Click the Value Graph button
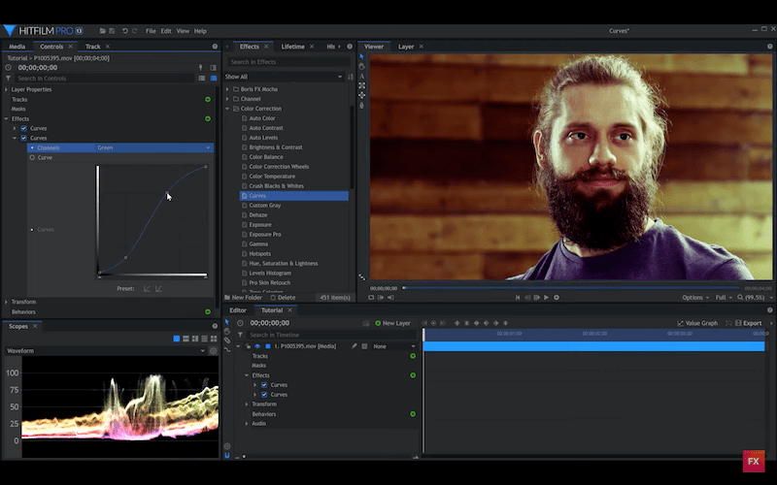 click(697, 323)
